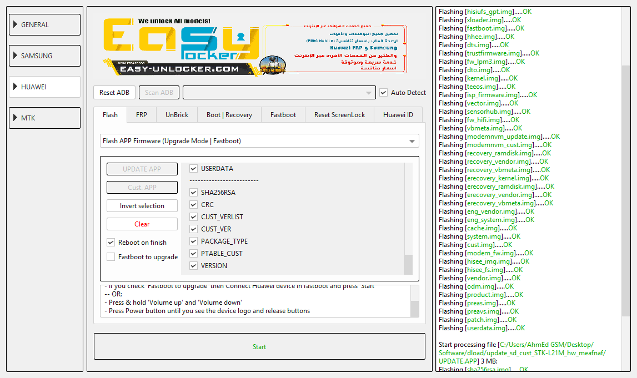Open the HUAWEI section
The height and width of the screenshot is (378, 637).
point(44,87)
